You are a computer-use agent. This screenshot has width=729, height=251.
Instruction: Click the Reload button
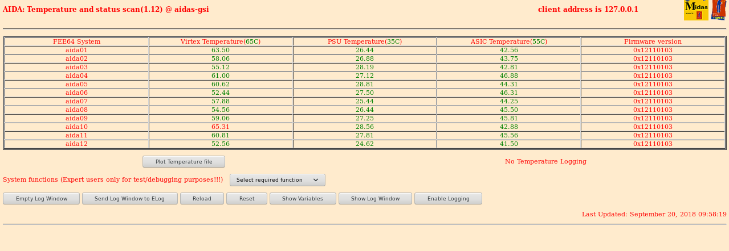[202, 199]
